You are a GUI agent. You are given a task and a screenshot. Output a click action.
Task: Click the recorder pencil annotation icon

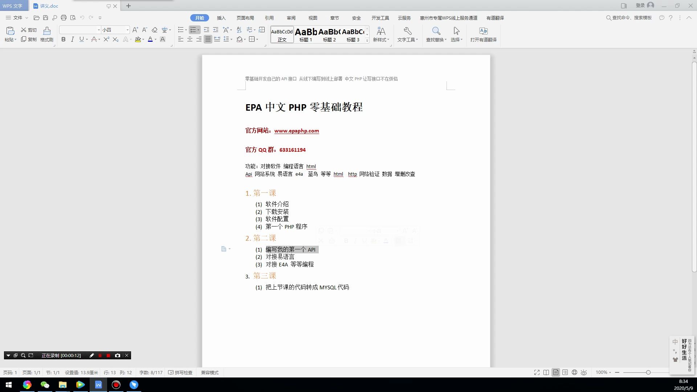[x=91, y=355]
